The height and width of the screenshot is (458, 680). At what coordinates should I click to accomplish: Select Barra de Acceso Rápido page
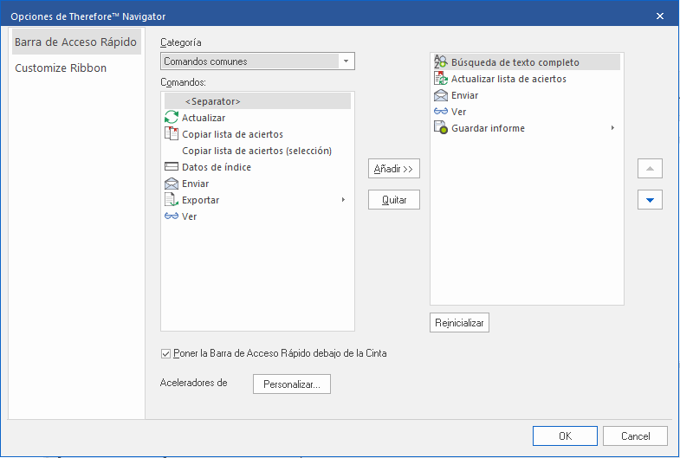76,42
